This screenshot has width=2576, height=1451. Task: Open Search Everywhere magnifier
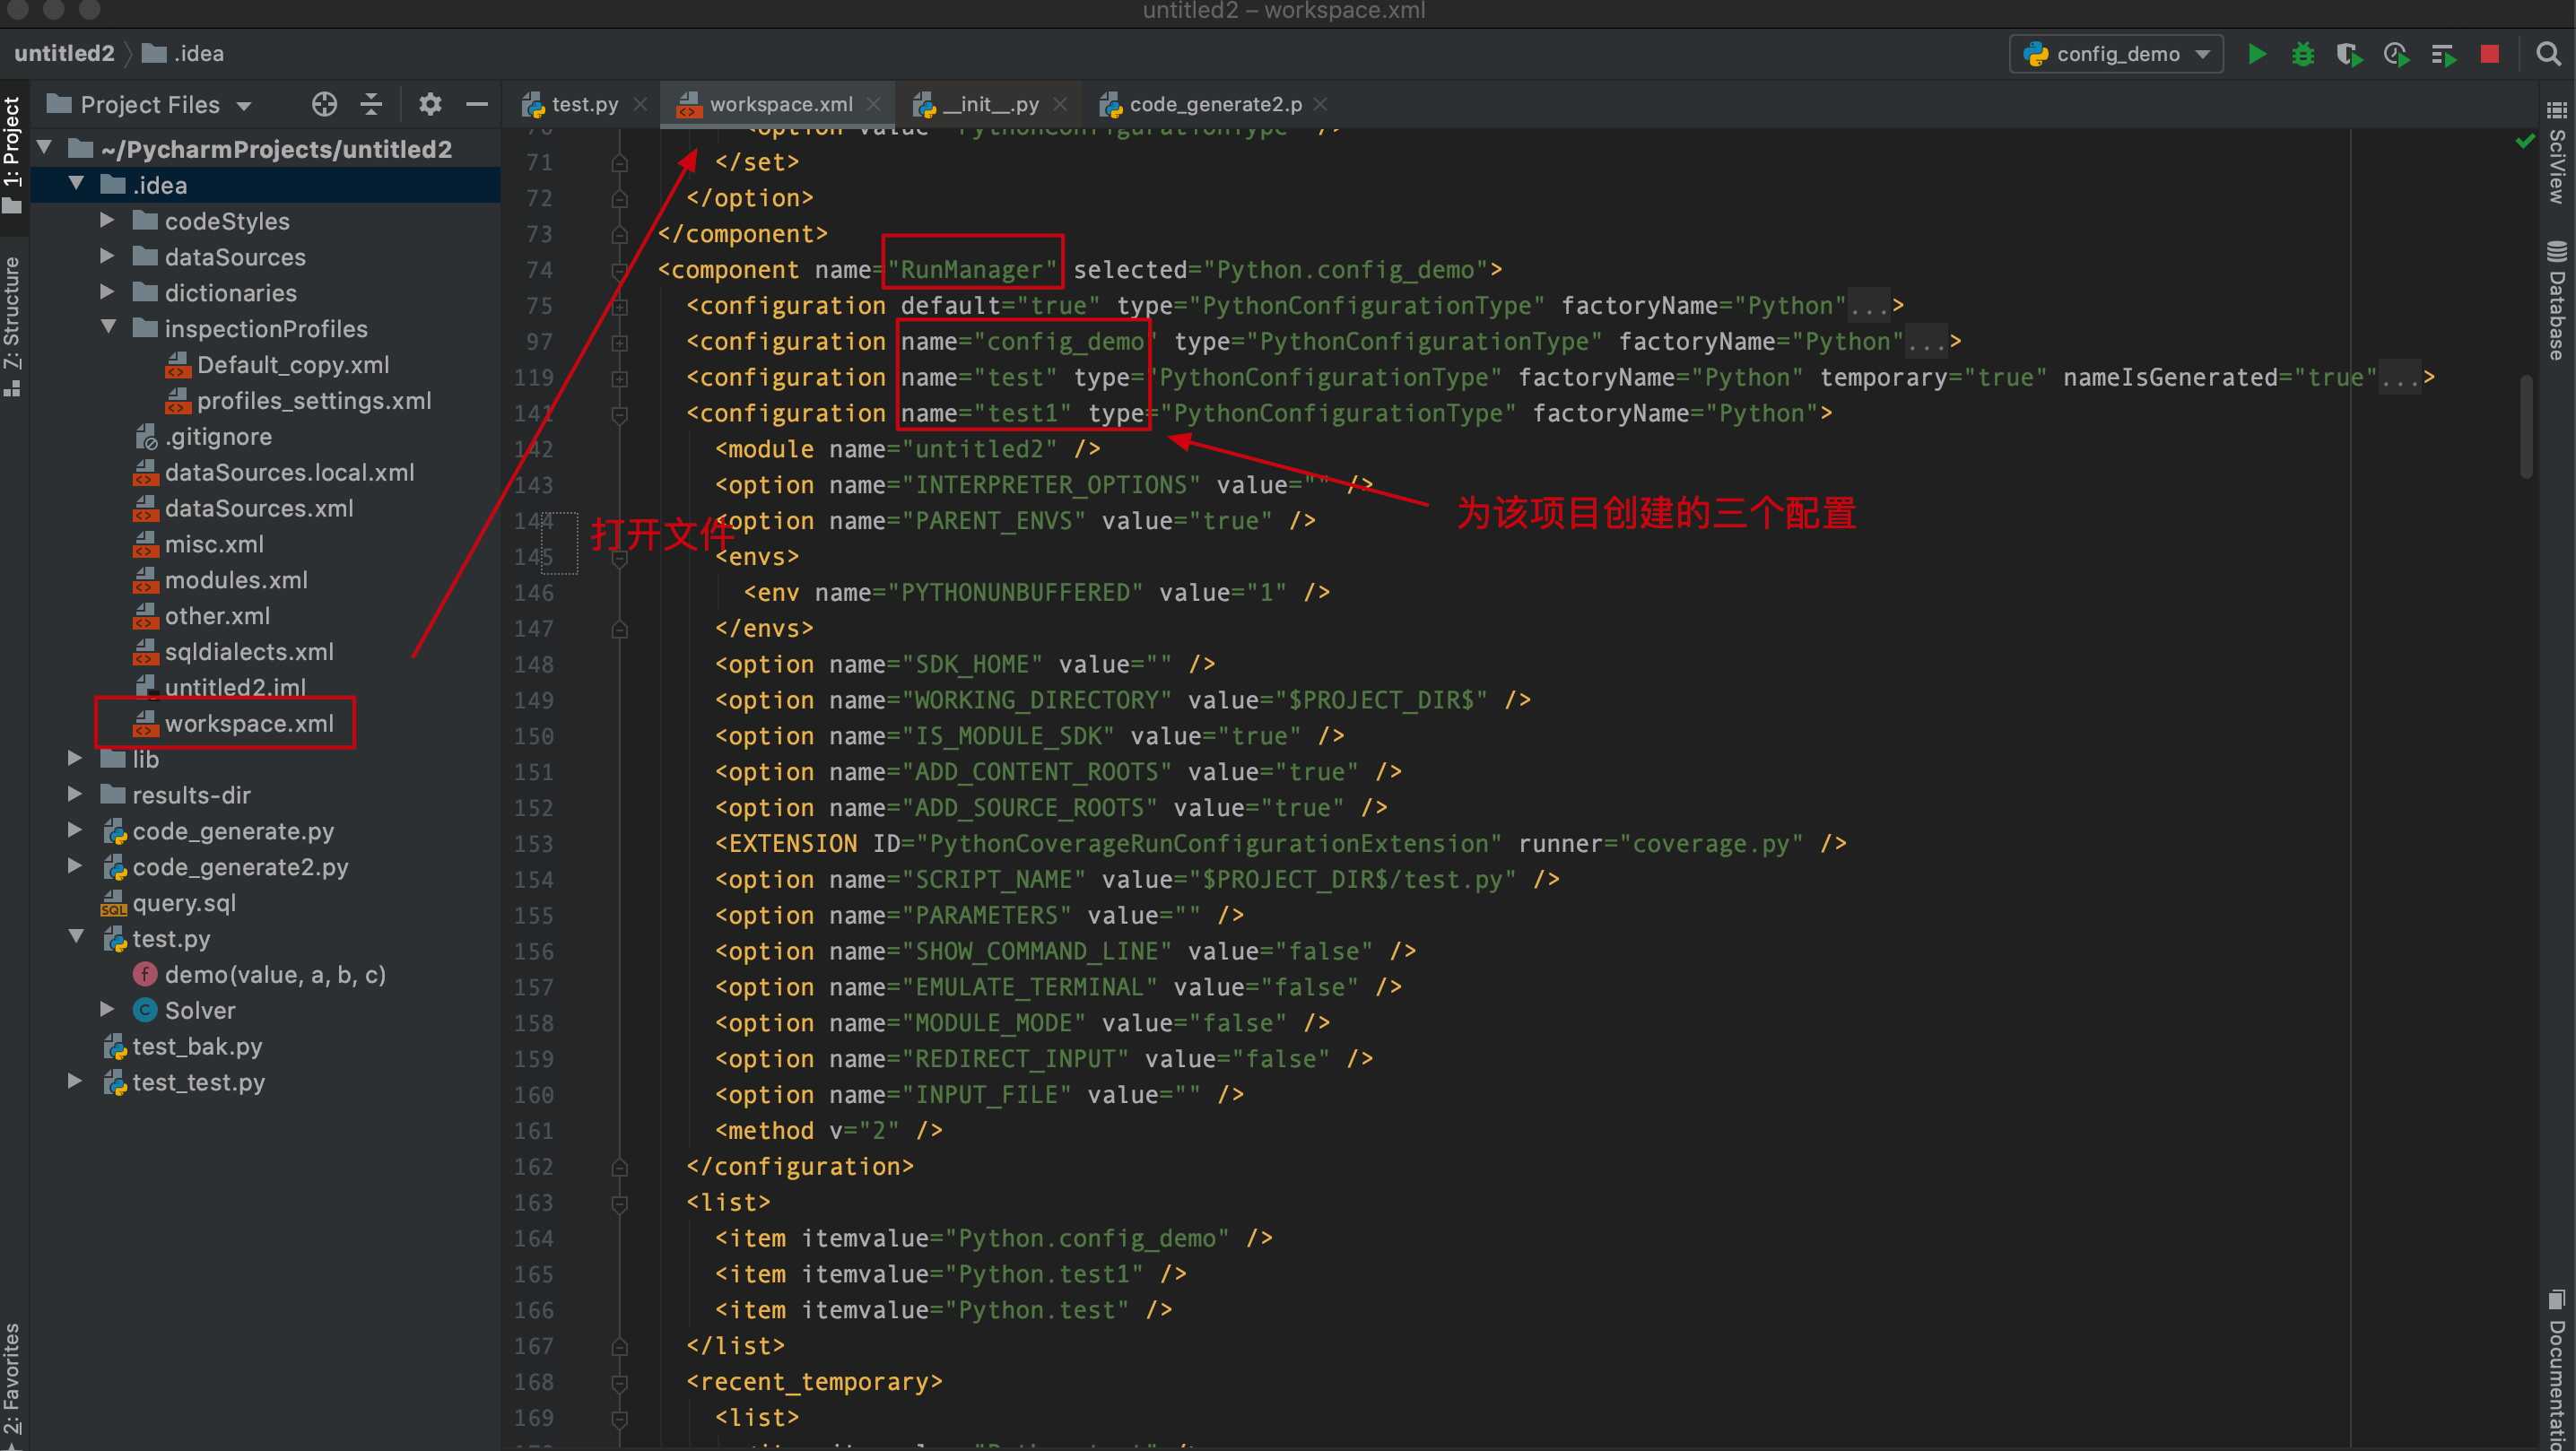(2548, 54)
